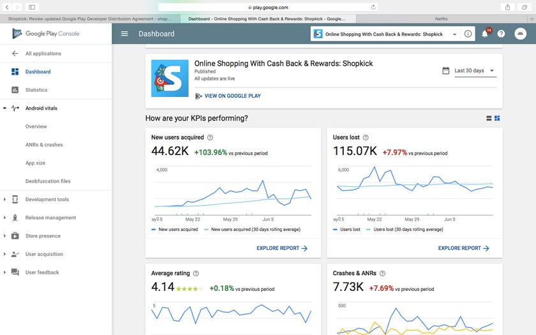Explore report for New users acquired
Screen dimensions: 536x335
pyautogui.click(x=282, y=248)
